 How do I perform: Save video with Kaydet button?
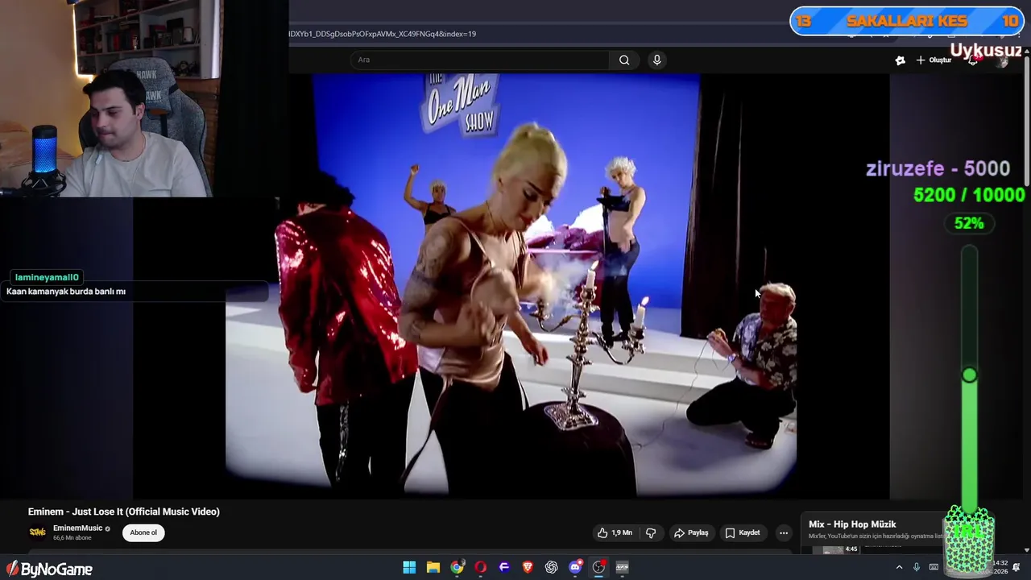pyautogui.click(x=743, y=532)
